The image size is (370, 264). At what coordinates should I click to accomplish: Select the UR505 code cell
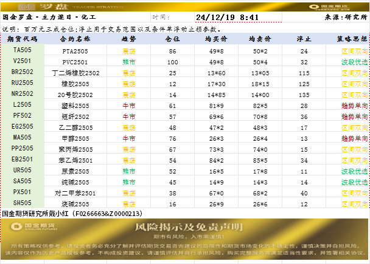(x=22, y=170)
